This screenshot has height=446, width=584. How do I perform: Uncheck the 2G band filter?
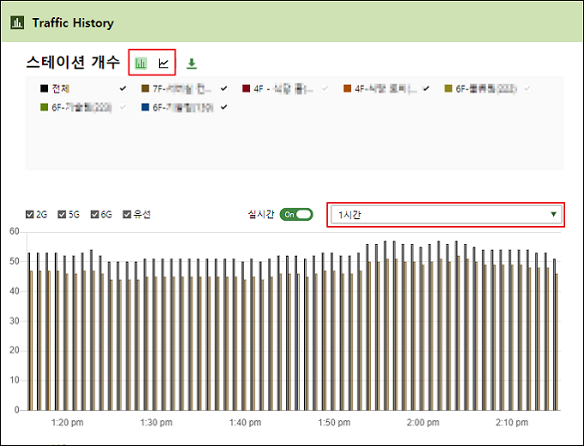coord(30,214)
